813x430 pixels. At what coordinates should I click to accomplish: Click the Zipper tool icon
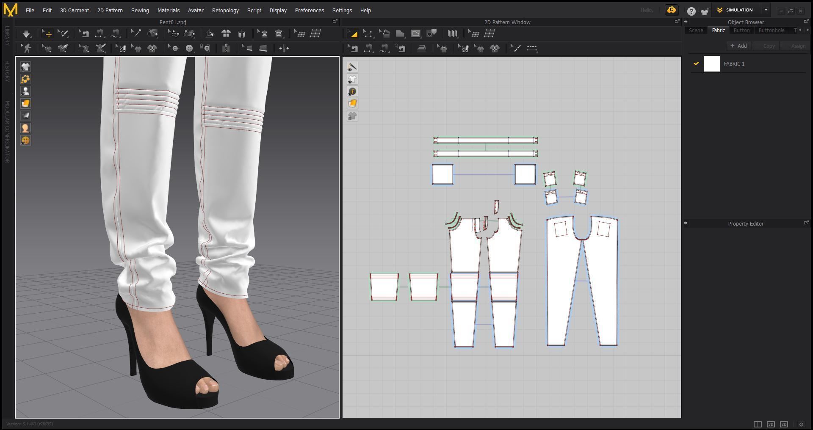click(226, 49)
